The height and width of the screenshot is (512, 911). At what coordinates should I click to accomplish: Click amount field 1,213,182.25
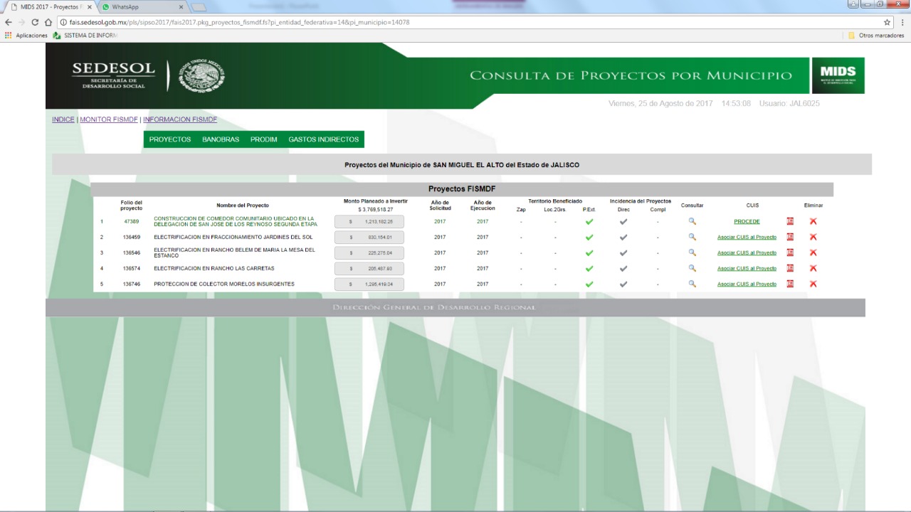tap(369, 221)
